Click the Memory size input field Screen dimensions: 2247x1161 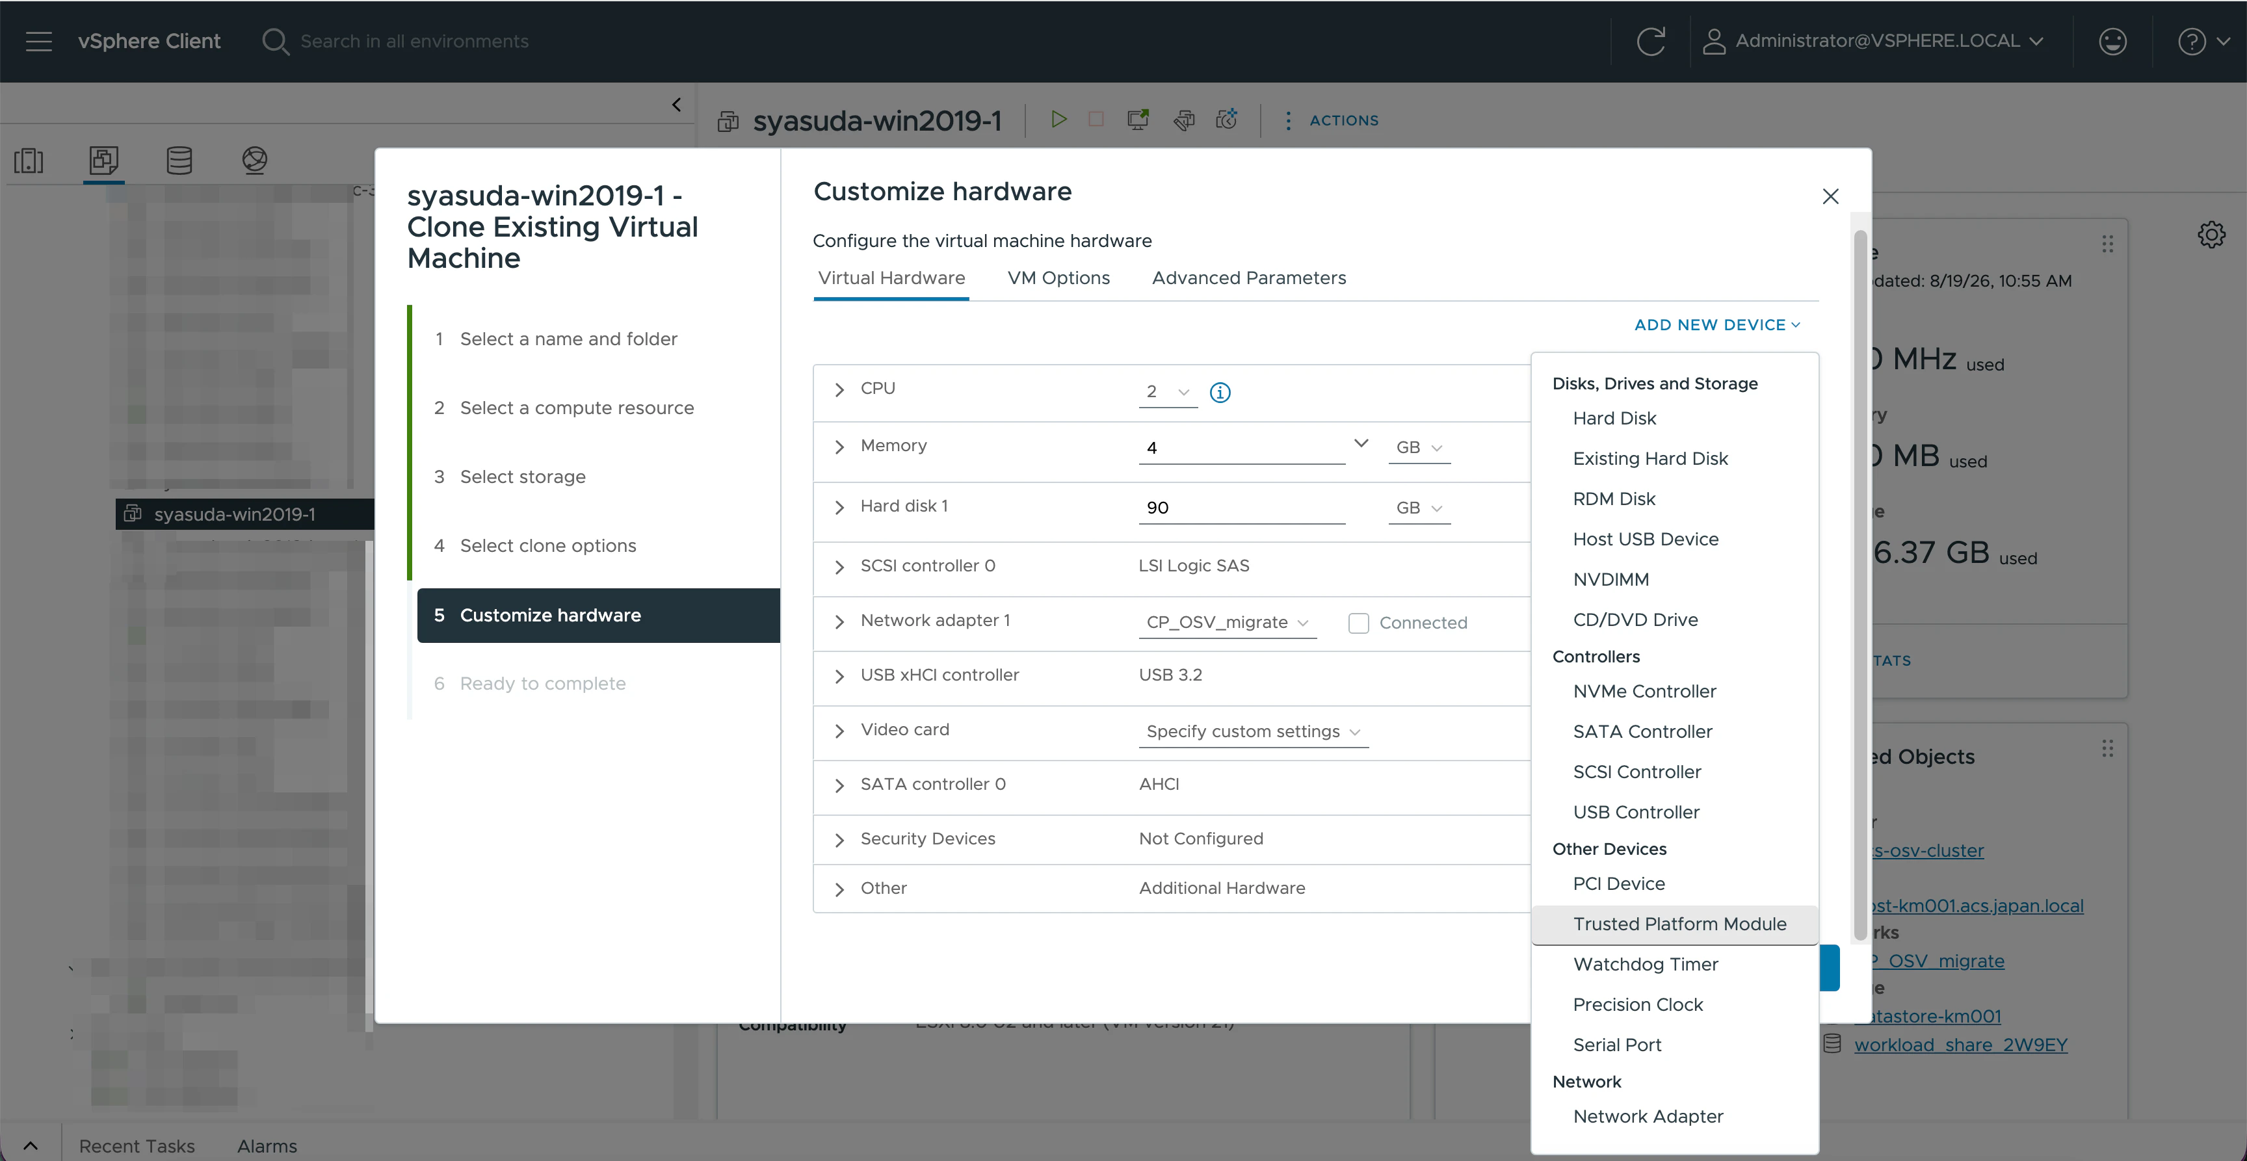coord(1241,447)
